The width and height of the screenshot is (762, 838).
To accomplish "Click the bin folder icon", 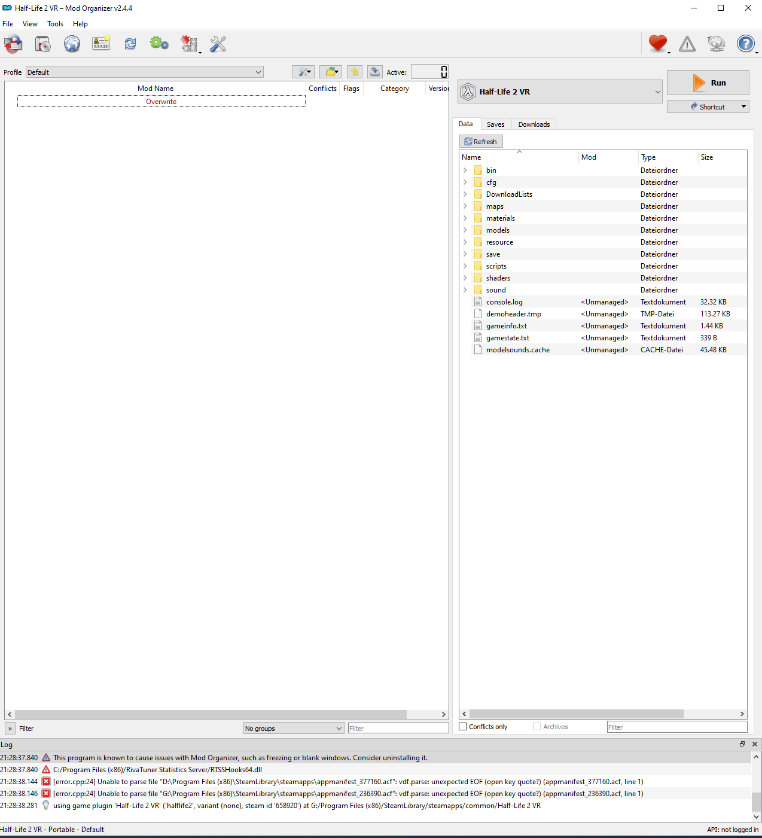I will click(478, 170).
